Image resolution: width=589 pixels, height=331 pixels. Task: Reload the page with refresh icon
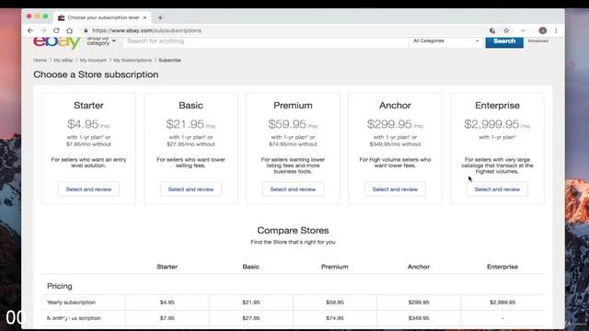[56, 30]
